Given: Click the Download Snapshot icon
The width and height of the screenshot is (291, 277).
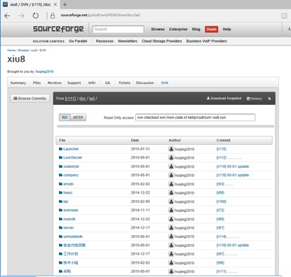Looking at the screenshot, I should [208, 98].
